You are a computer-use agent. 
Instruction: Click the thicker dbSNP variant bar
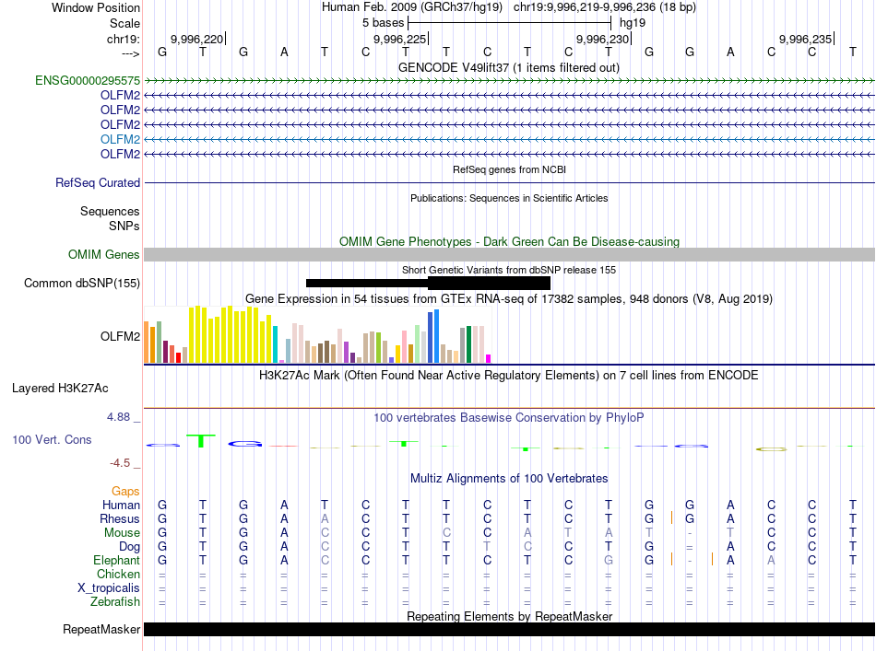pos(489,283)
